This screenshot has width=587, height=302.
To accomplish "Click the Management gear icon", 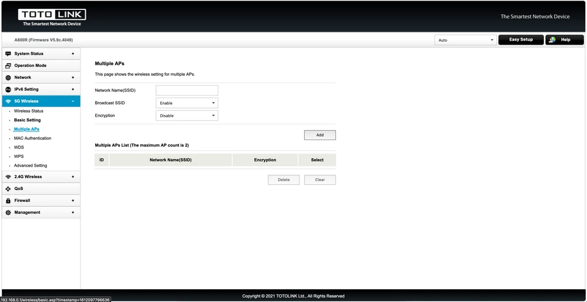I will point(8,212).
